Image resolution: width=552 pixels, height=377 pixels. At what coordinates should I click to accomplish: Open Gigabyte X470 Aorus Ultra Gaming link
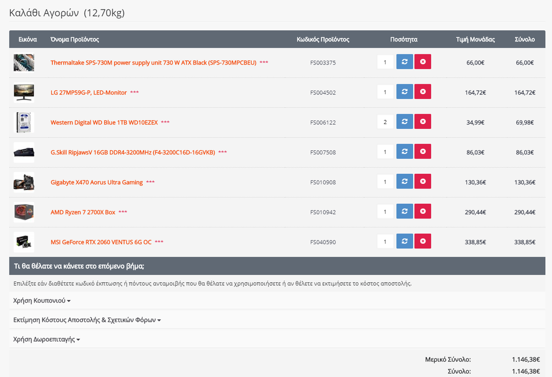point(97,183)
